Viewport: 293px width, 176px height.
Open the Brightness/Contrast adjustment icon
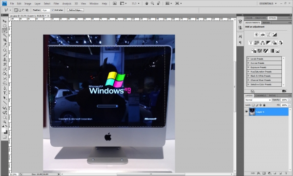coord(257,35)
